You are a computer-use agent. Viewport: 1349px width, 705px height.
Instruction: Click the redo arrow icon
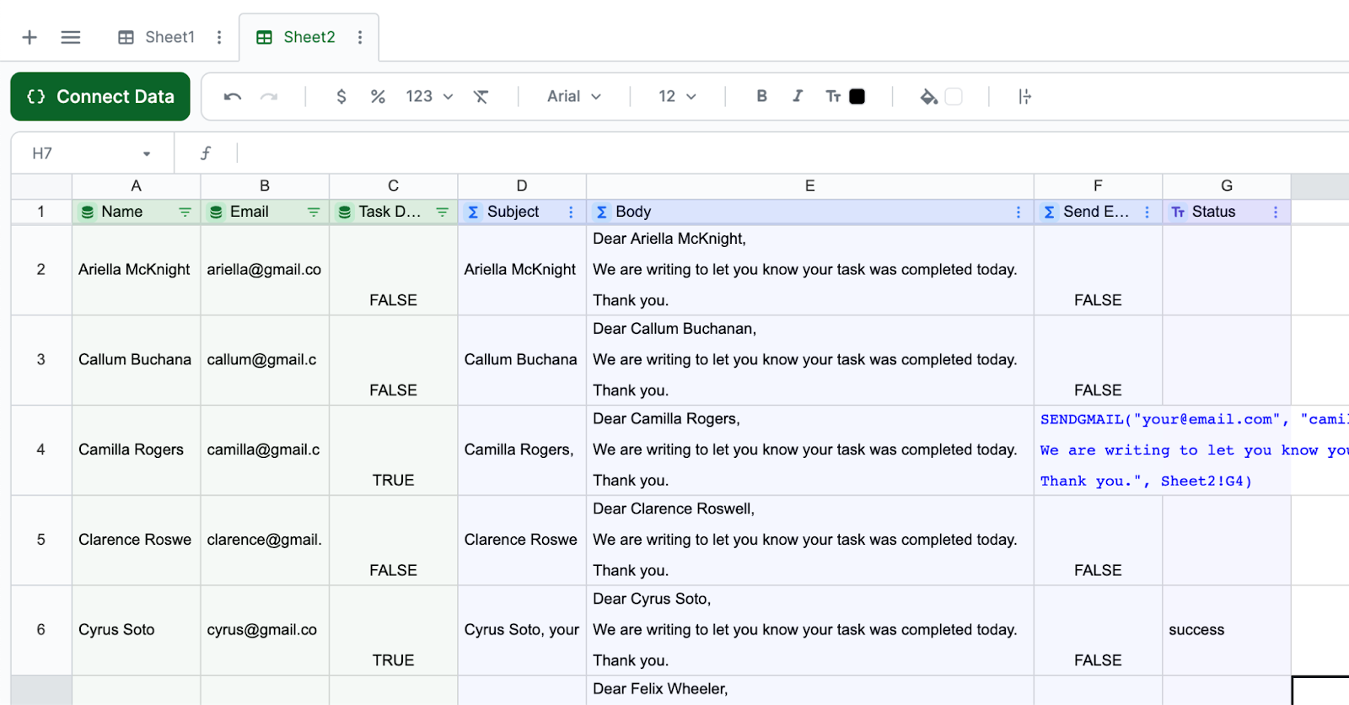point(269,97)
